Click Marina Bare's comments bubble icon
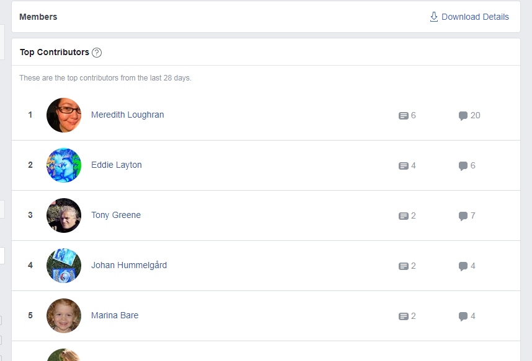This screenshot has width=532, height=361. 463,316
